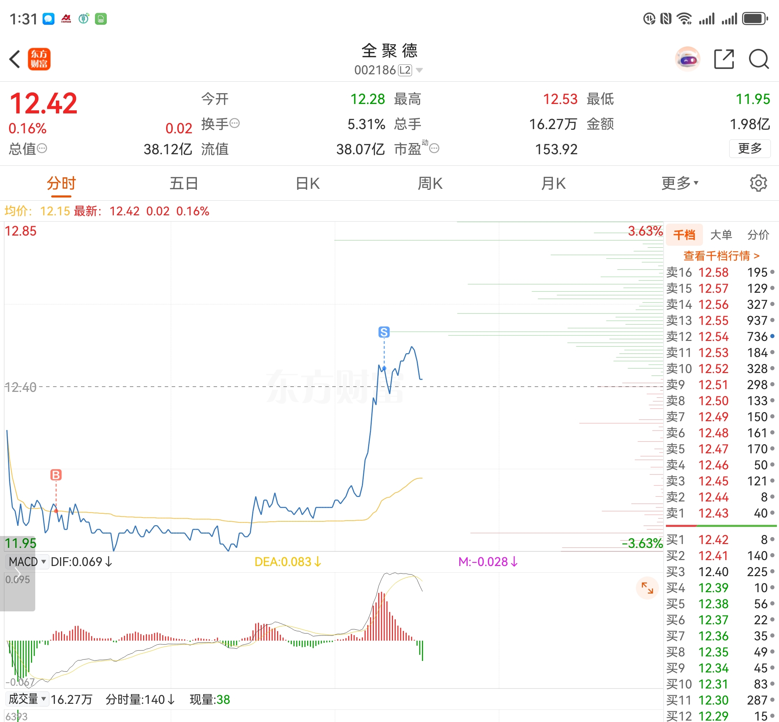Expand the 更多 chart period dropdown
This screenshot has width=779, height=722.
(680, 183)
